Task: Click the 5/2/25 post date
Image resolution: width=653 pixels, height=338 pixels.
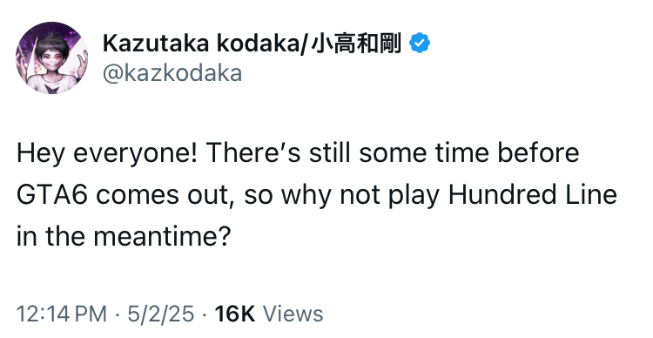Action: [161, 314]
